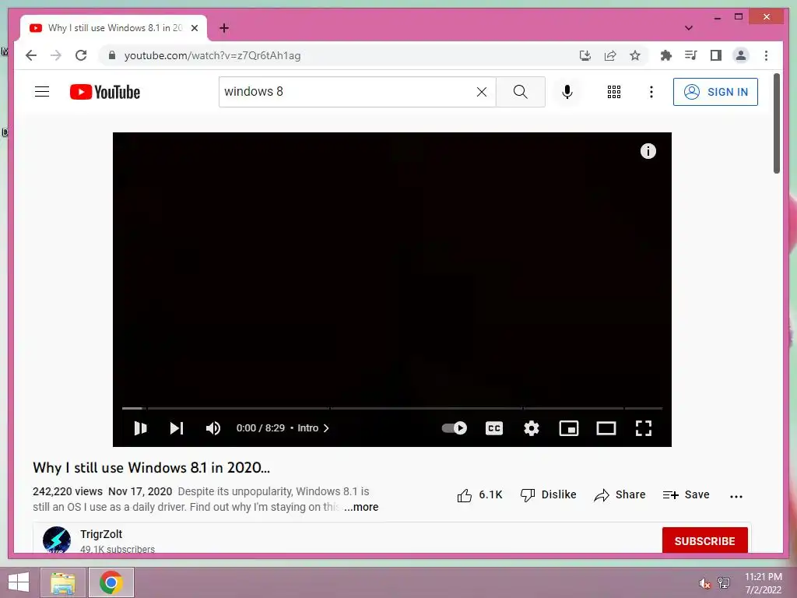This screenshot has width=797, height=598.
Task: Install YouTube app icon in address bar
Action: [585, 55]
